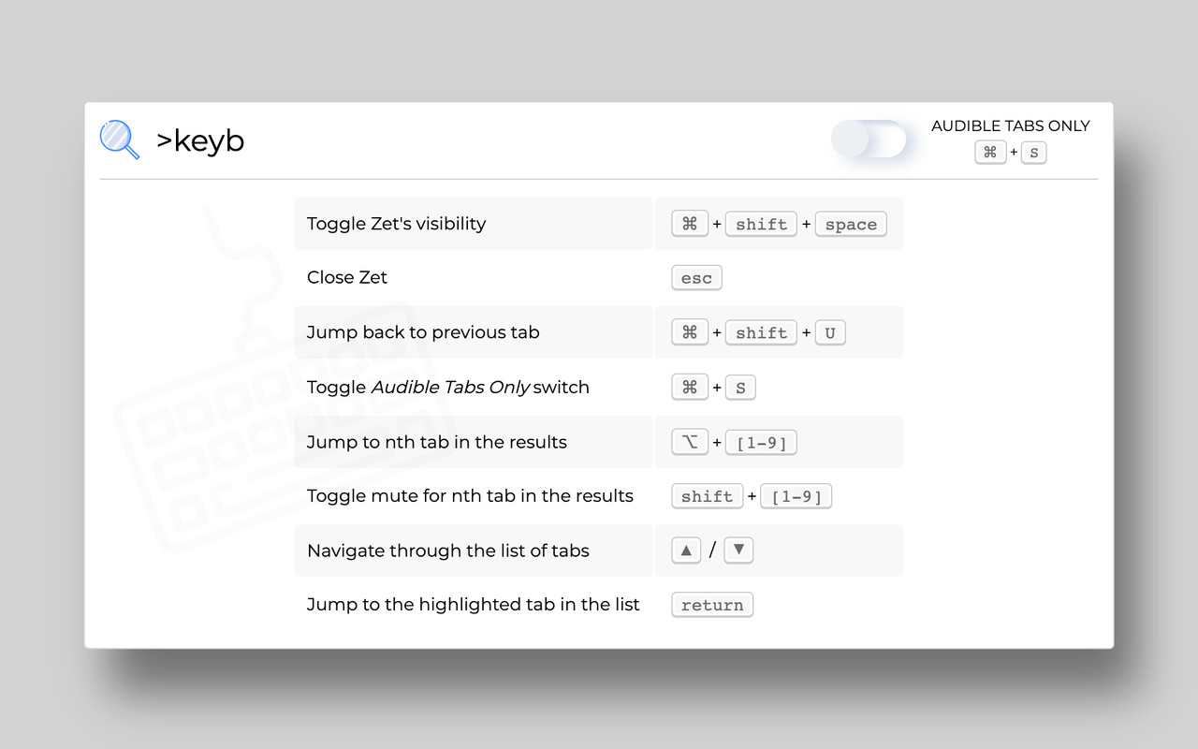Click the search field containing ">keyb"
Image resolution: width=1198 pixels, height=749 pixels.
tap(468, 140)
